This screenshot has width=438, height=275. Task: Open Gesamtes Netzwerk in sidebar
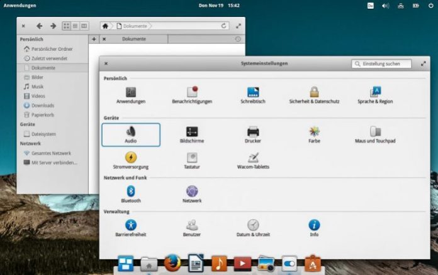pyautogui.click(x=52, y=153)
